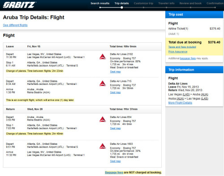Select the Trip details step
The width and height of the screenshot is (224, 176).
point(121,3)
